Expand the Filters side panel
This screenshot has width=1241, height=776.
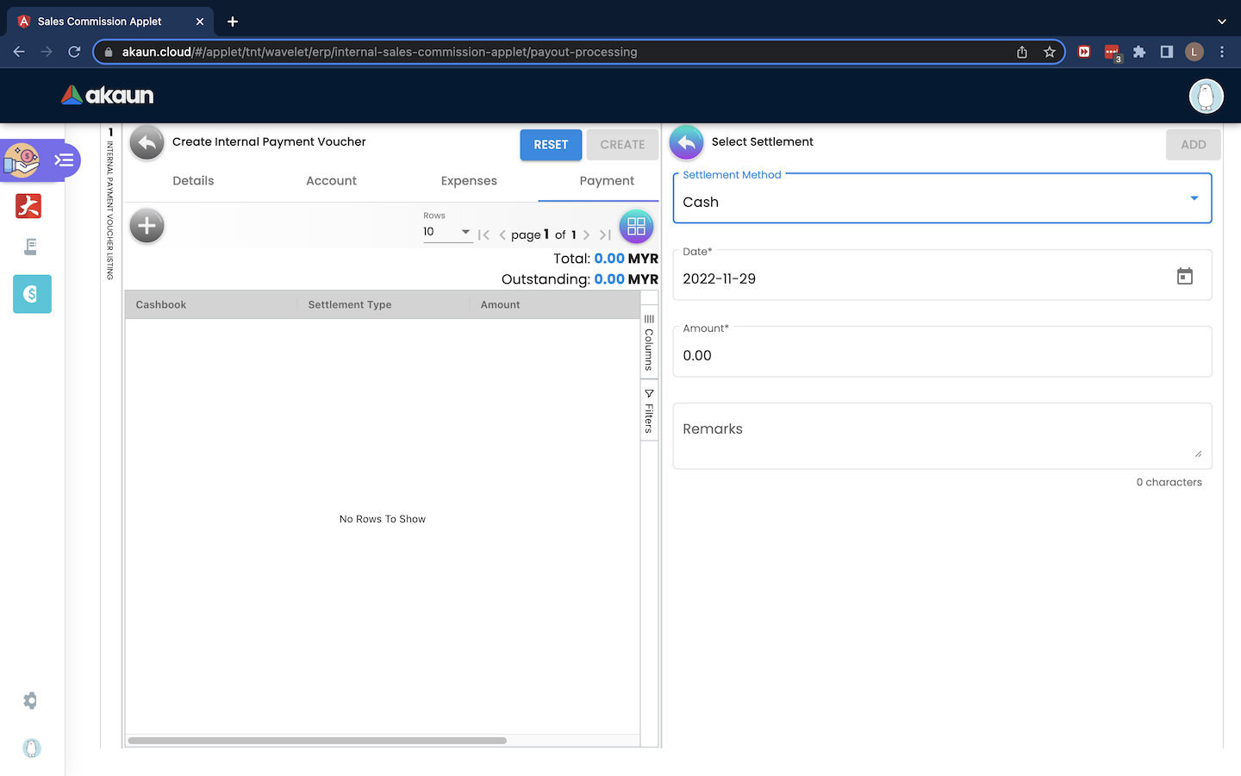[649, 411]
